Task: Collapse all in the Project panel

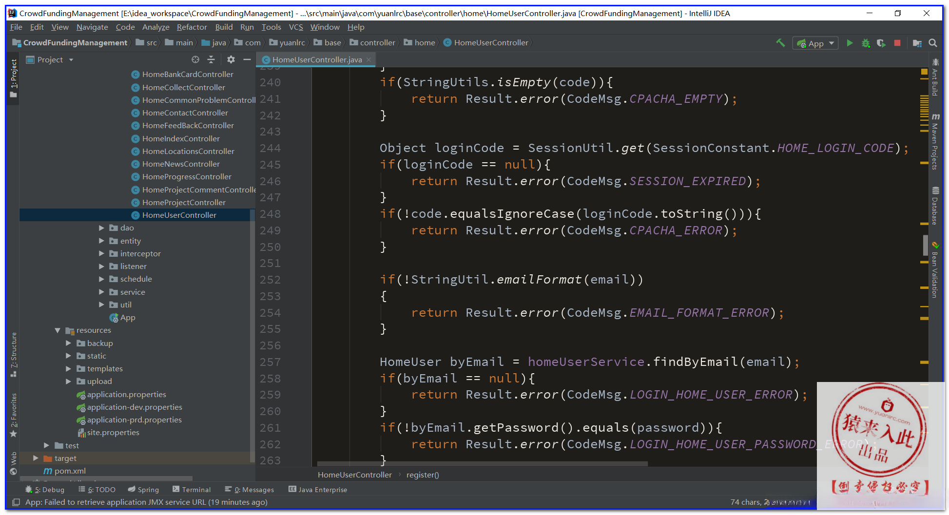Action: (x=211, y=59)
